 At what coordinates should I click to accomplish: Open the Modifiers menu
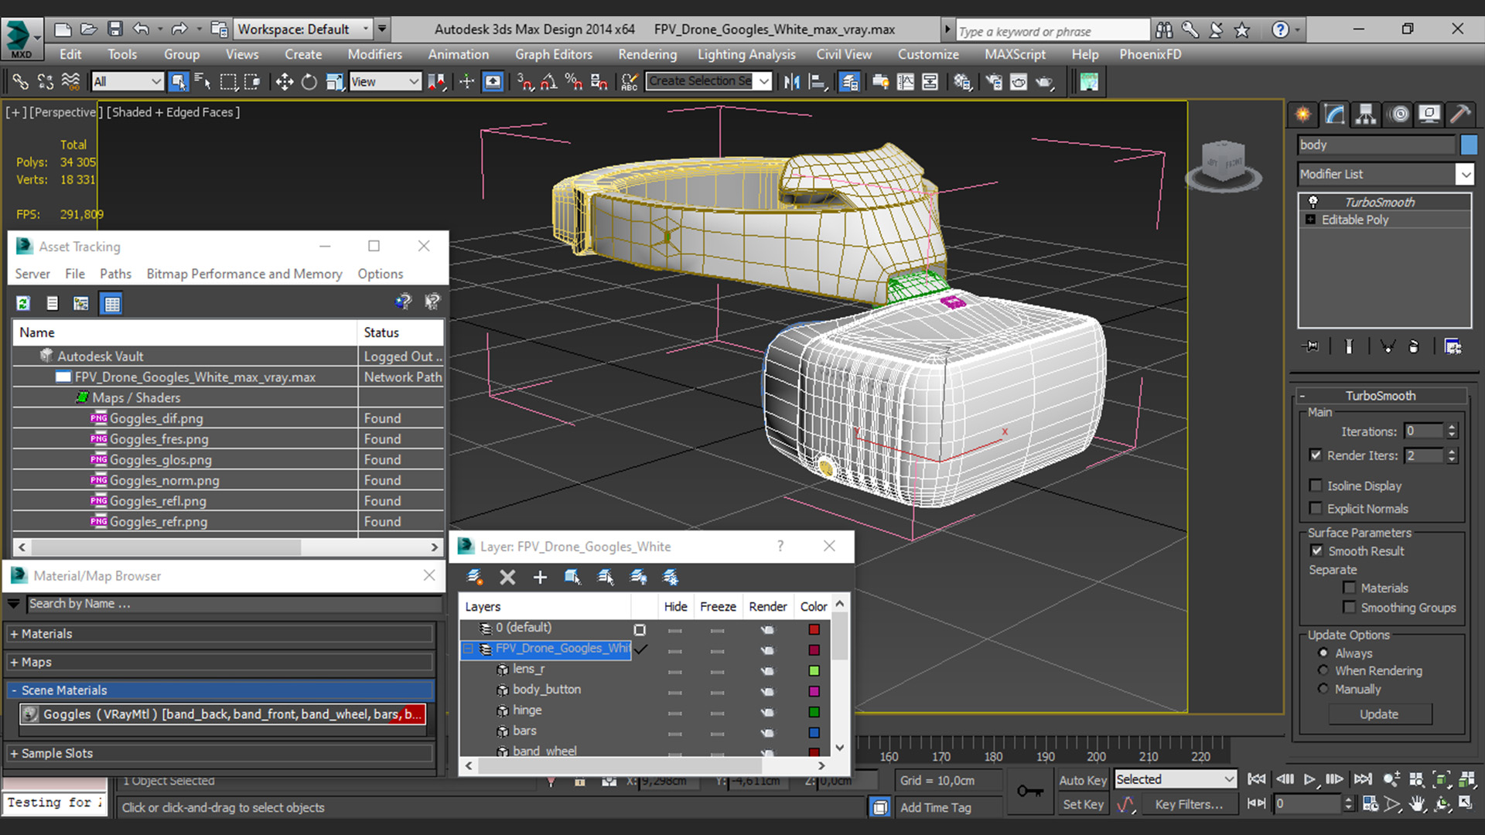(x=374, y=54)
